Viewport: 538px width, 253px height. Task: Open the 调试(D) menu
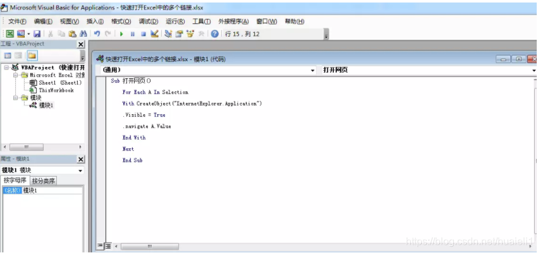pos(149,21)
